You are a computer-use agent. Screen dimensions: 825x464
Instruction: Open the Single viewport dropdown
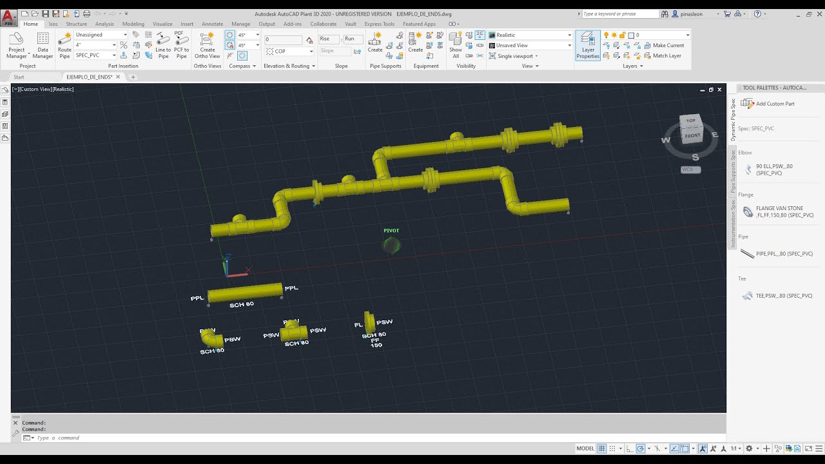[513, 56]
